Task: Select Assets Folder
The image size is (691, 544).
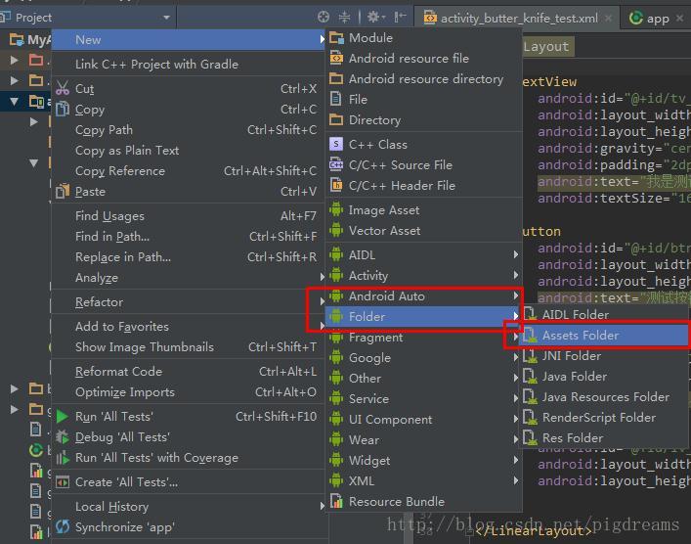Action: [604, 336]
